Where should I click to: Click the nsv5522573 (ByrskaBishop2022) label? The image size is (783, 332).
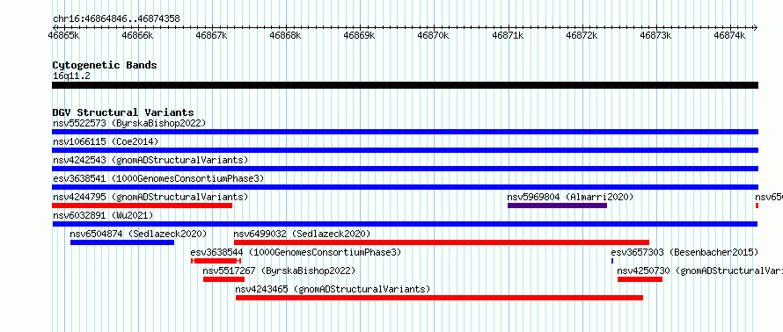(129, 123)
